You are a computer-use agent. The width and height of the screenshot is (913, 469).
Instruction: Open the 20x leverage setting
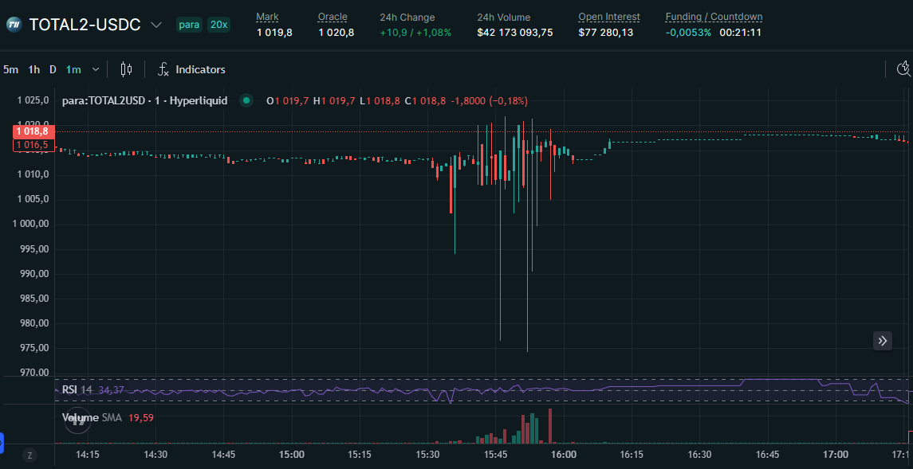pos(219,25)
